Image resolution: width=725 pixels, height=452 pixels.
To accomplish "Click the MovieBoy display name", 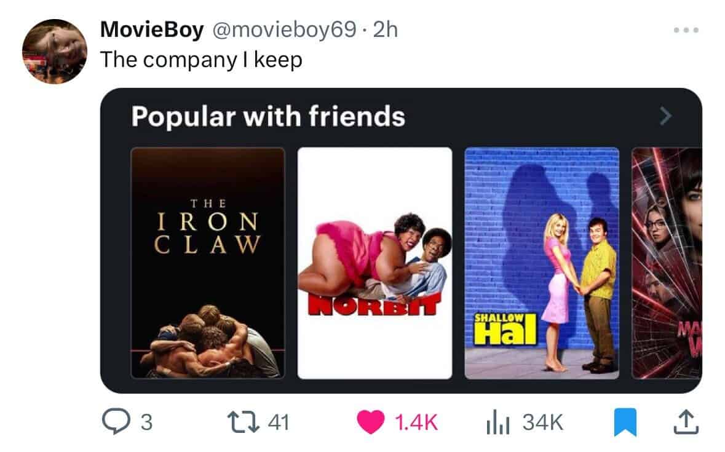I will [x=152, y=30].
